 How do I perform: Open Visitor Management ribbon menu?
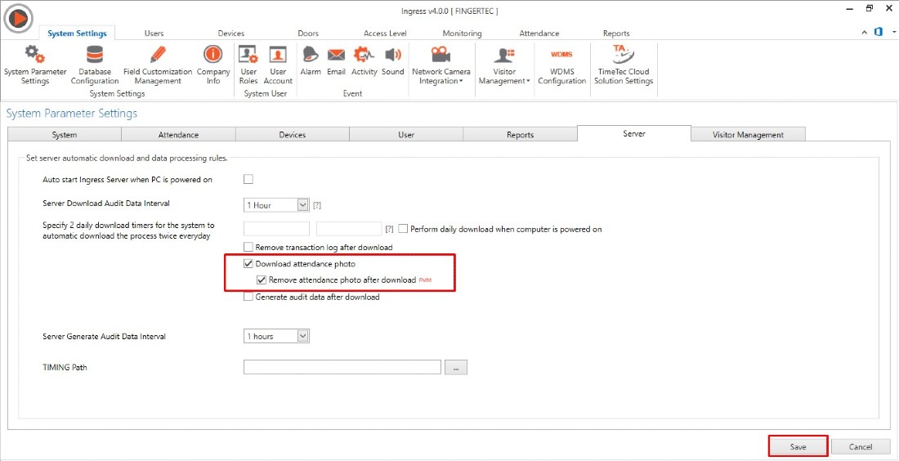pos(504,65)
